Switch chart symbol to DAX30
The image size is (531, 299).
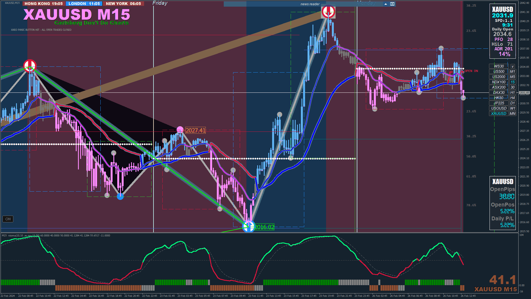(499, 93)
